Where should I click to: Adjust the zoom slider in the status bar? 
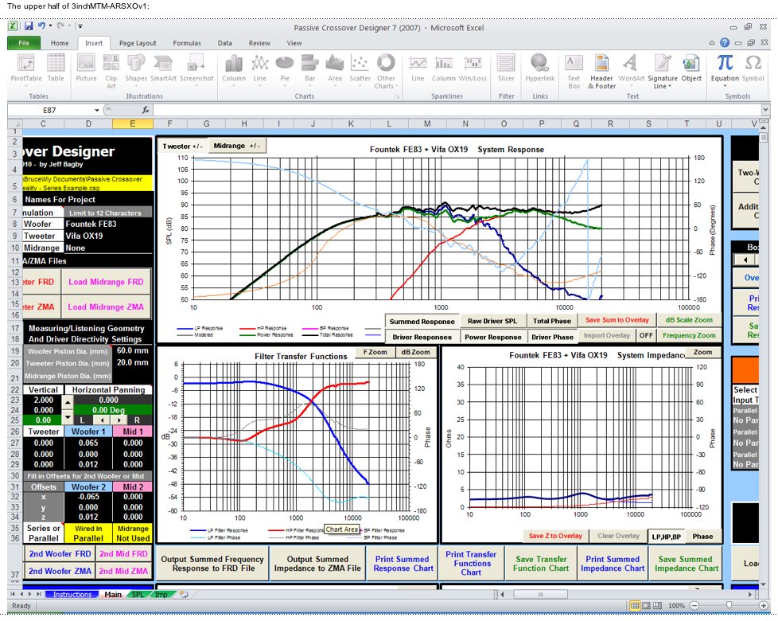point(729,605)
